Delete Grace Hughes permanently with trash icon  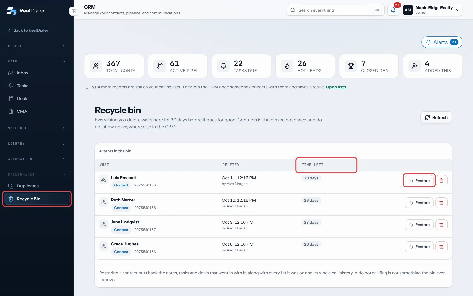(441, 247)
